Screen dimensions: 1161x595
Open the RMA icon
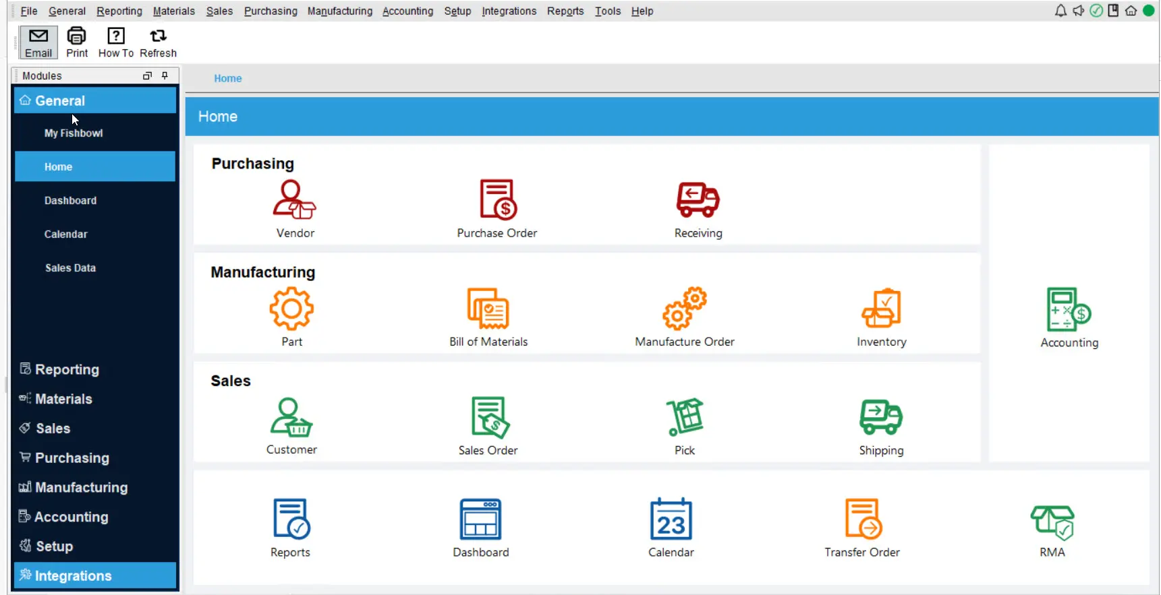click(1052, 522)
